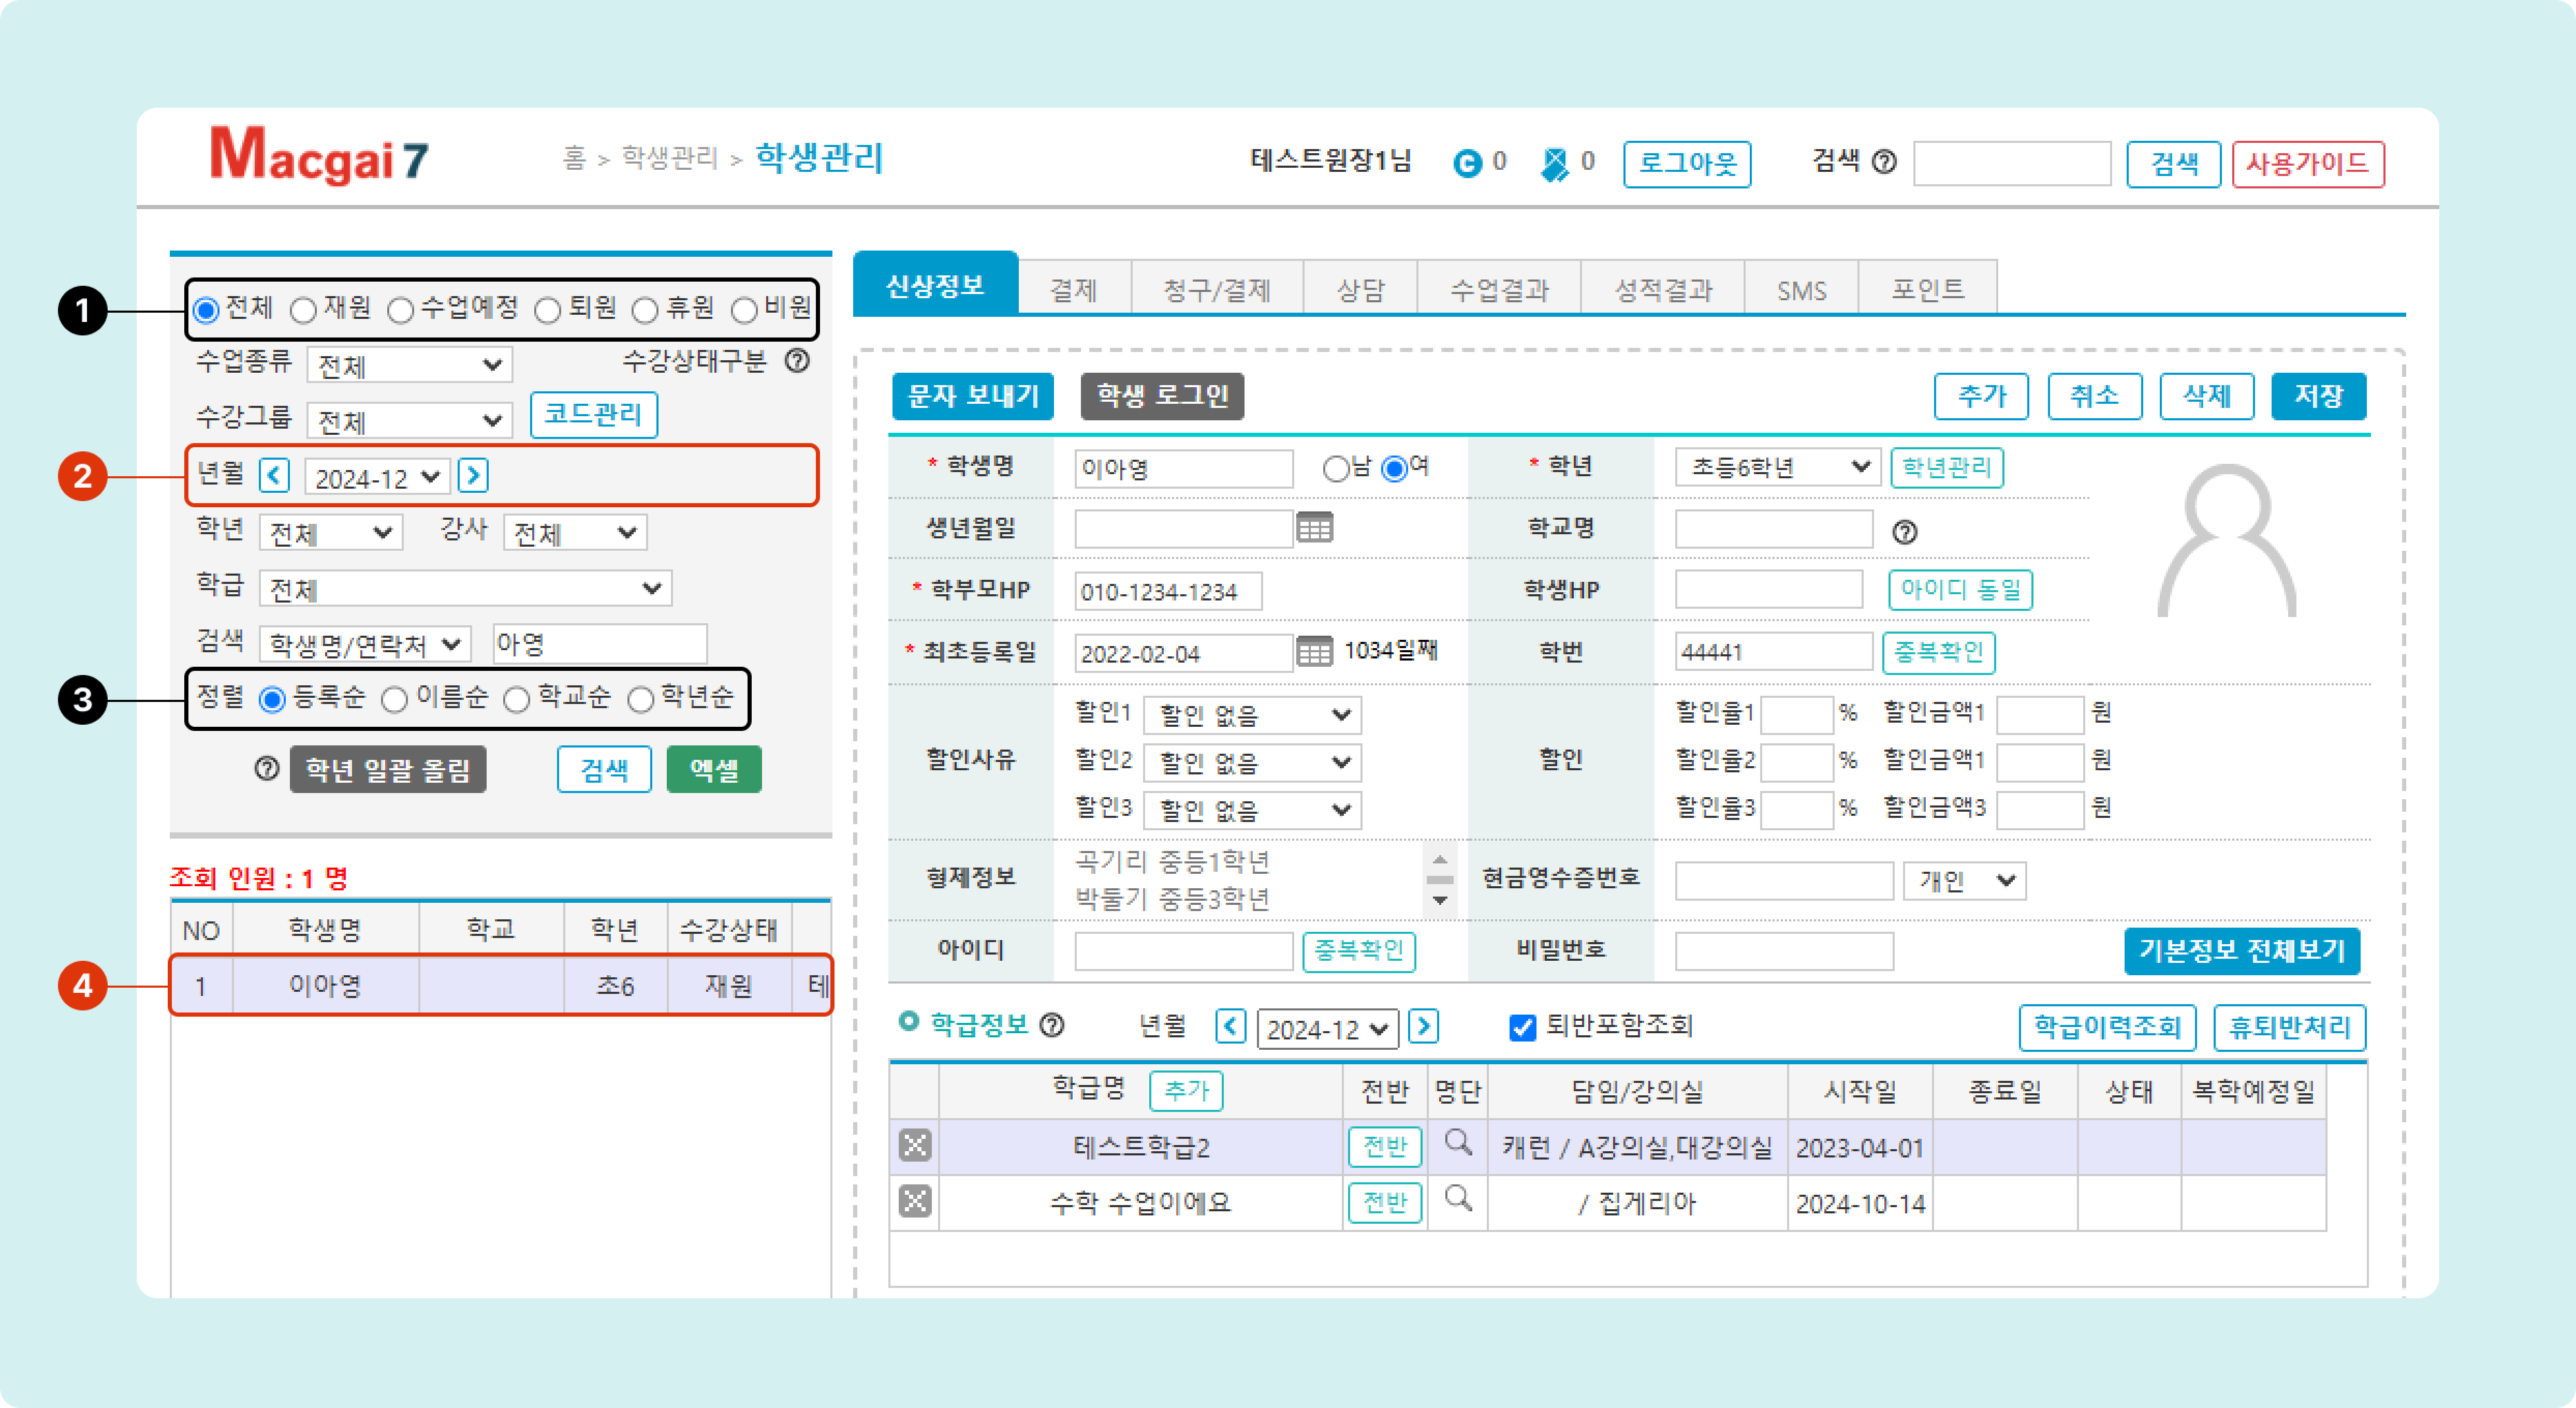
Task: Switch to the 상담 tab
Action: point(1360,290)
